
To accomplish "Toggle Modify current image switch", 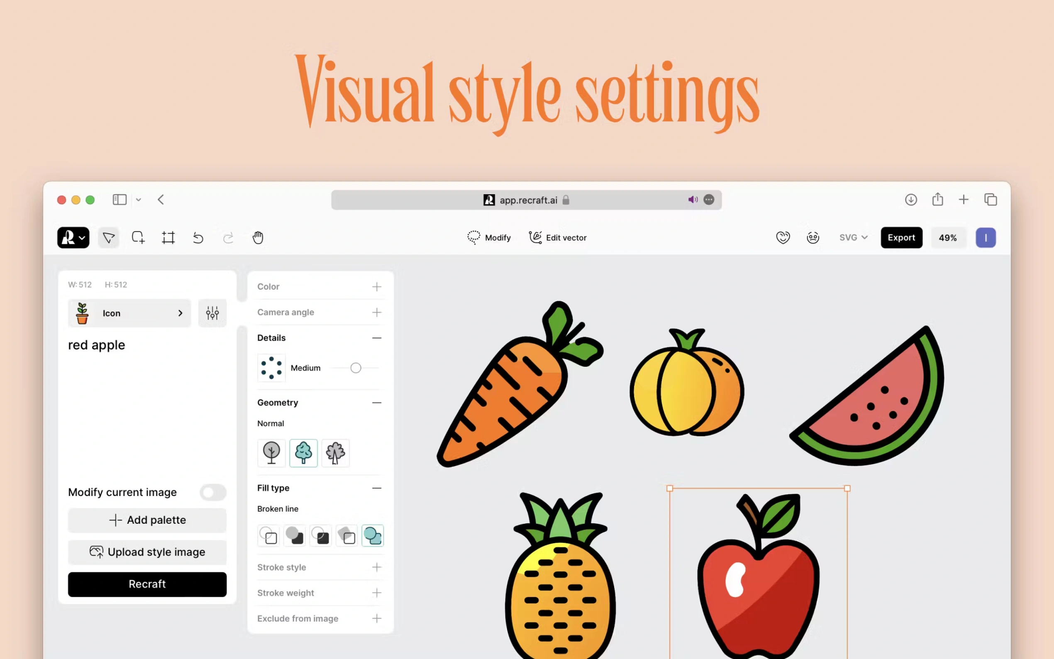I will [x=213, y=493].
